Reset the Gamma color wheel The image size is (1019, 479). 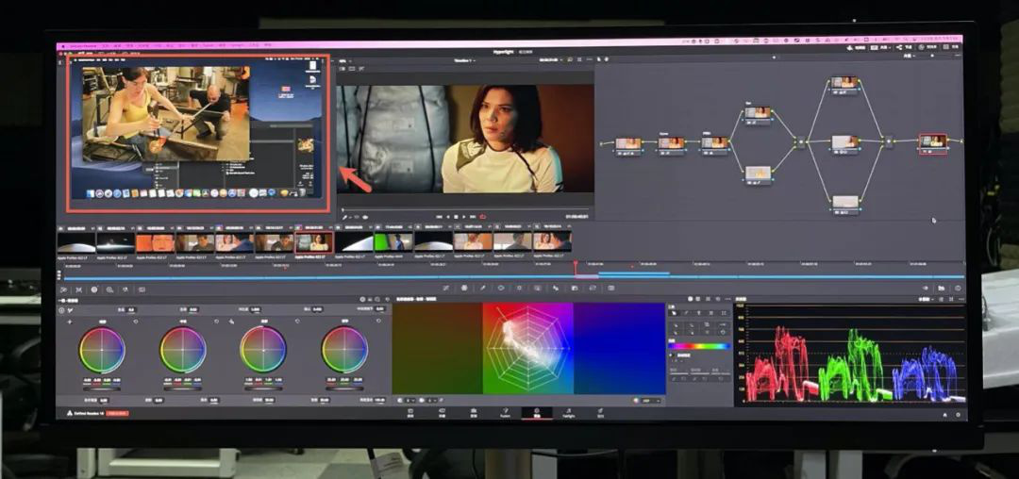click(216, 322)
